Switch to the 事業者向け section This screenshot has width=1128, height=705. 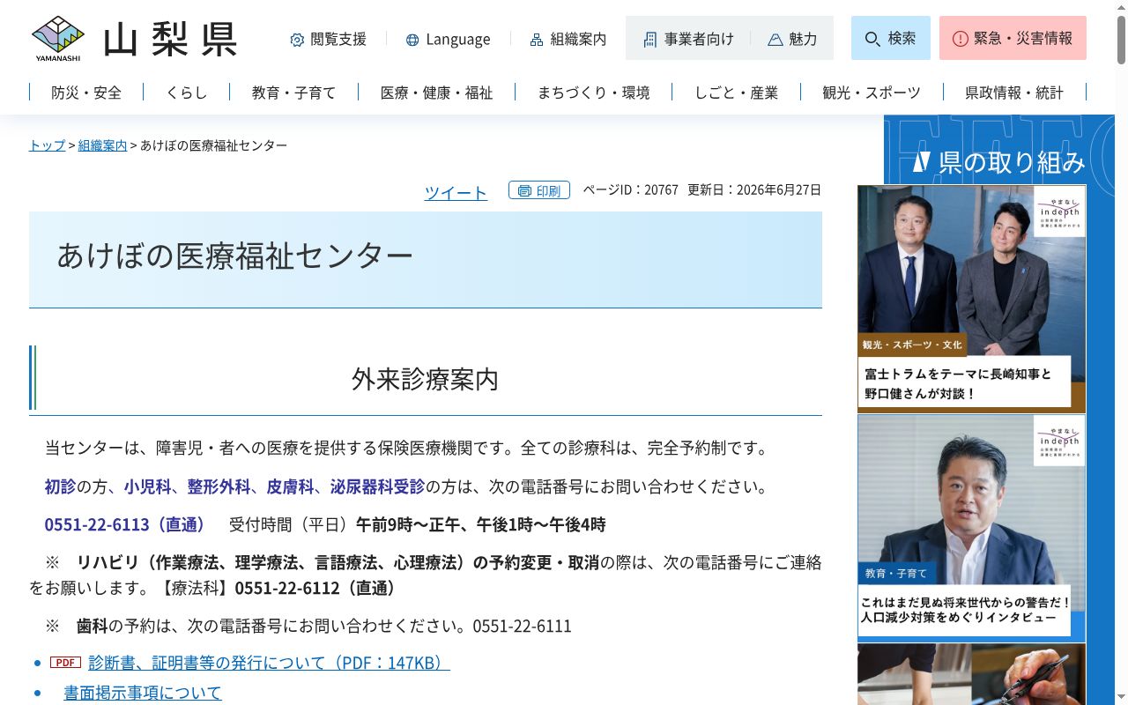(688, 40)
